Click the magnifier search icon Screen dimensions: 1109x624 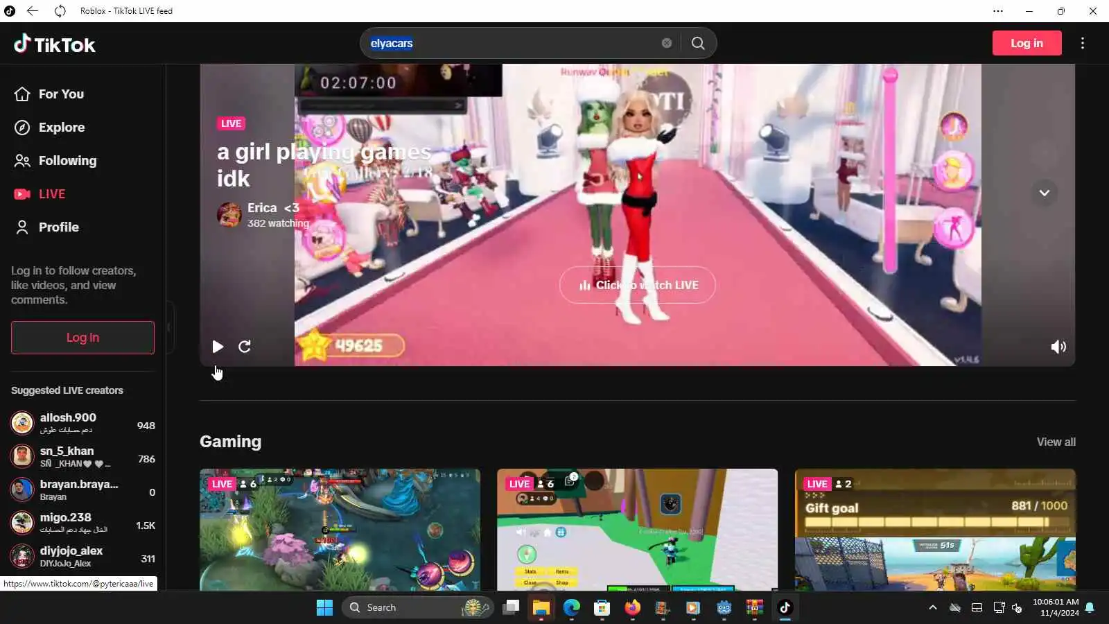coord(698,43)
